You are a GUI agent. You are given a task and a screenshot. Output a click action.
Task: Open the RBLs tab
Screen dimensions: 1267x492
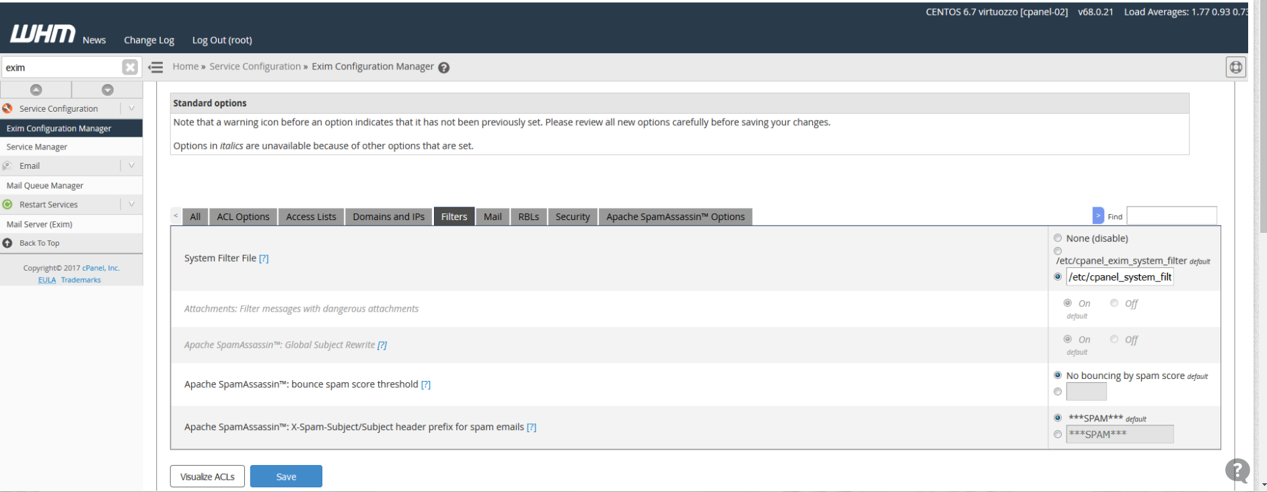[528, 217]
